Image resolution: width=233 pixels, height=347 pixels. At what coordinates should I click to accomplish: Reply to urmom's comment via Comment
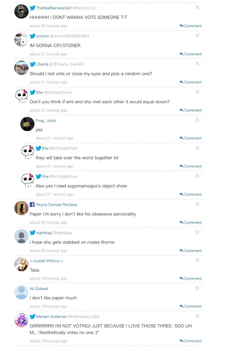pos(191,54)
